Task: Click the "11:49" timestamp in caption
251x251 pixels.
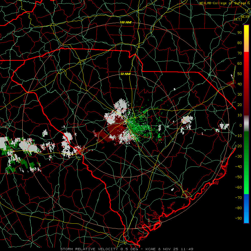Action: (187, 249)
